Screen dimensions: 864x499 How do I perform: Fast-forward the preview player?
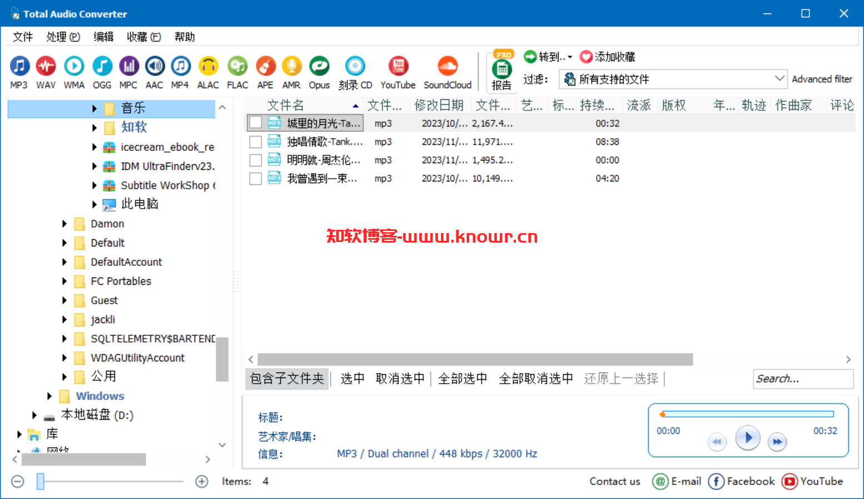[777, 442]
